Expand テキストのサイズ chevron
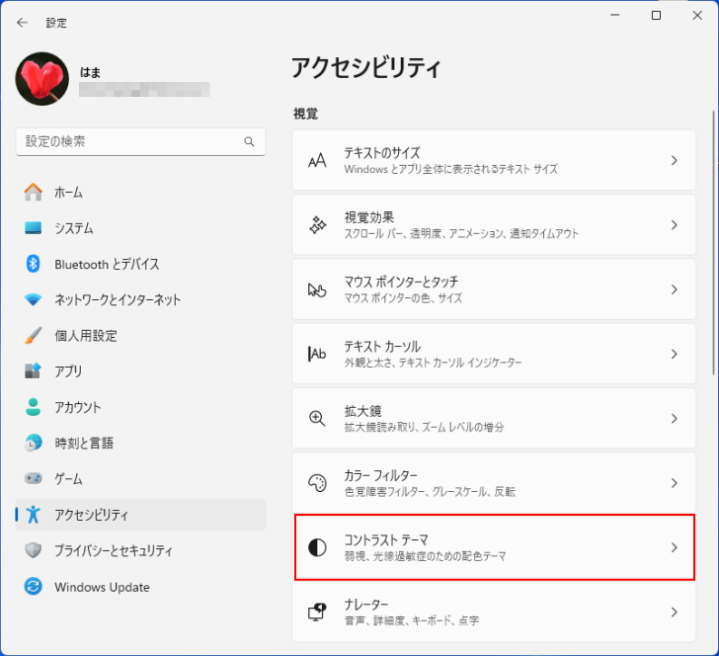Screen dimensions: 719x656 (674, 161)
